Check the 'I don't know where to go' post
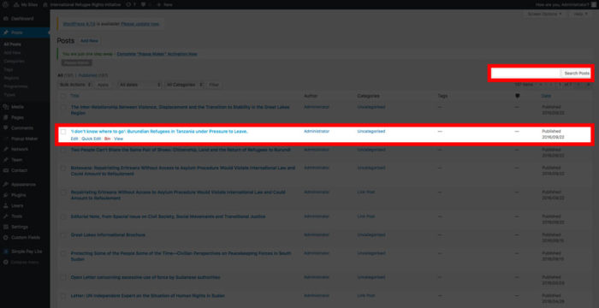 [x=63, y=132]
